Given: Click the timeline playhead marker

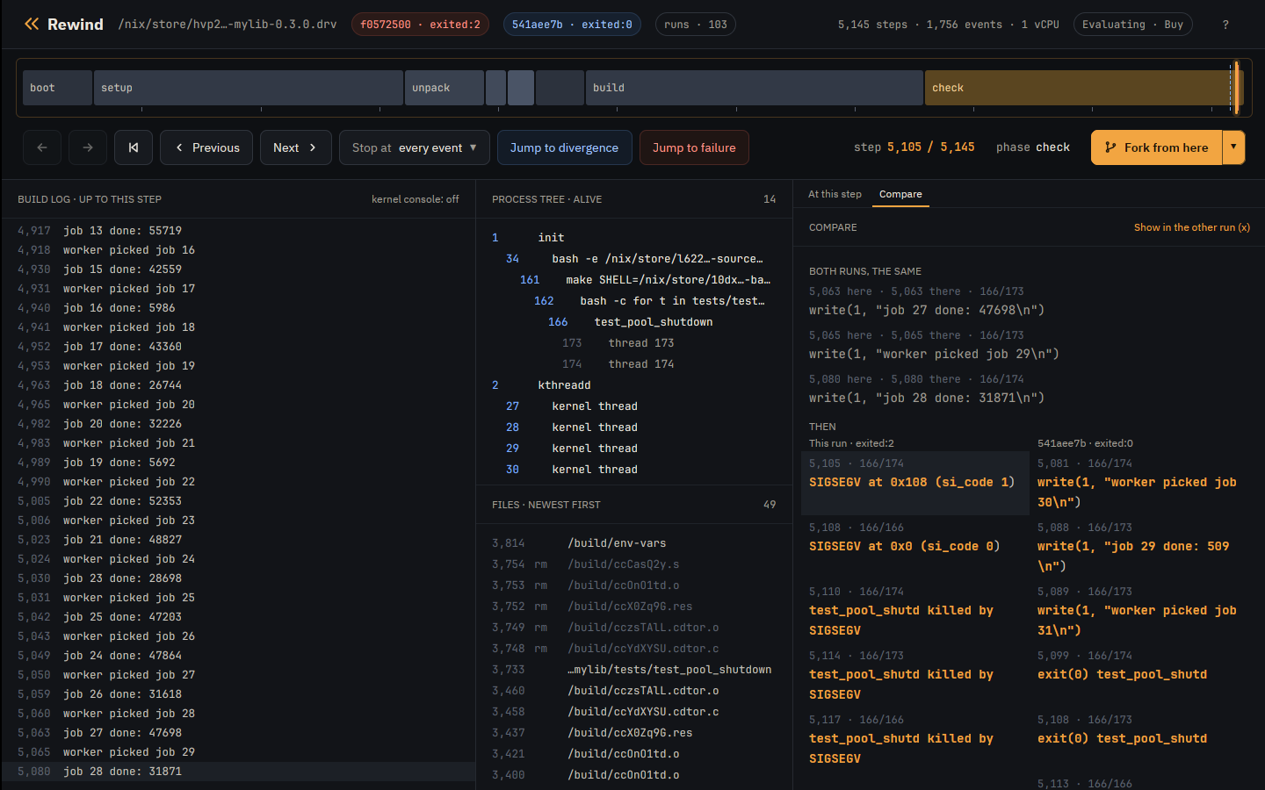Looking at the screenshot, I should tap(1236, 88).
